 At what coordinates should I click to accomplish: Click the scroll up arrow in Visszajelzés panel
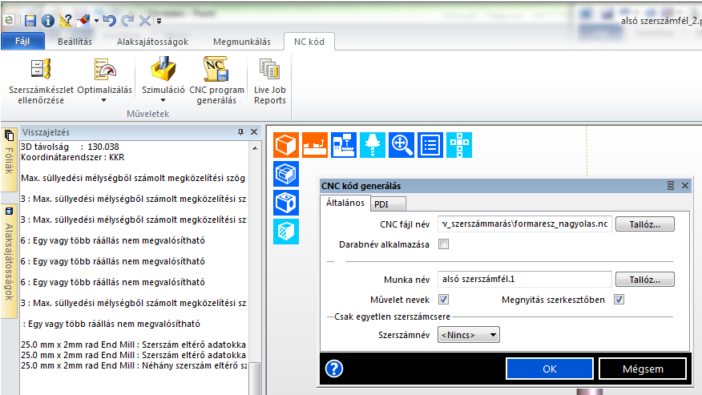click(255, 148)
